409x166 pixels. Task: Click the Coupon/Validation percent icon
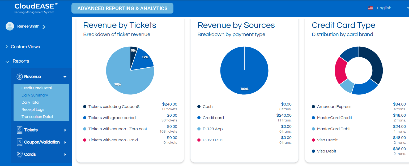coord(20,142)
